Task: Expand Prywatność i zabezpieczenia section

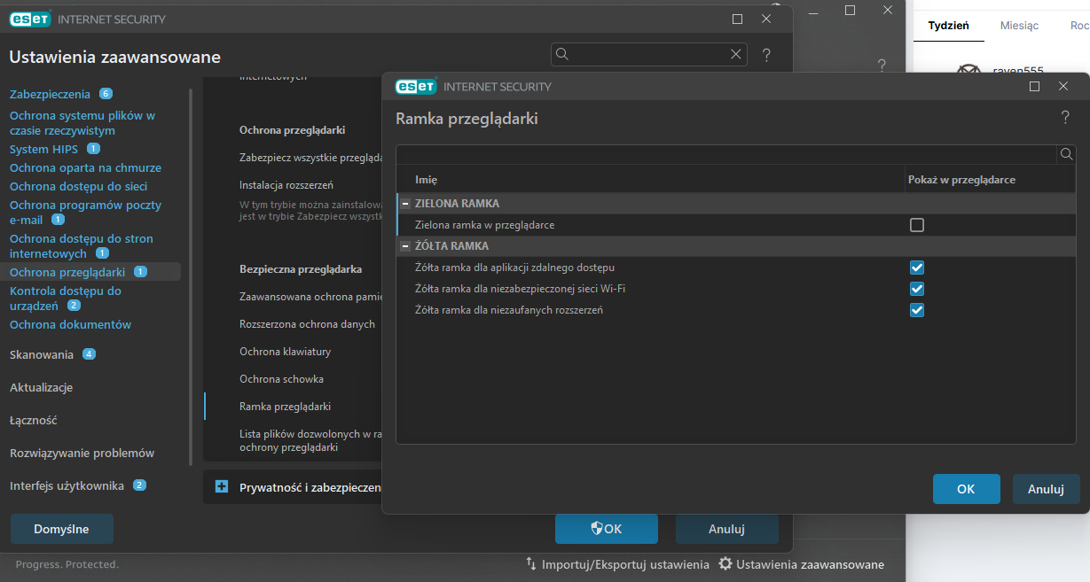Action: tap(222, 486)
